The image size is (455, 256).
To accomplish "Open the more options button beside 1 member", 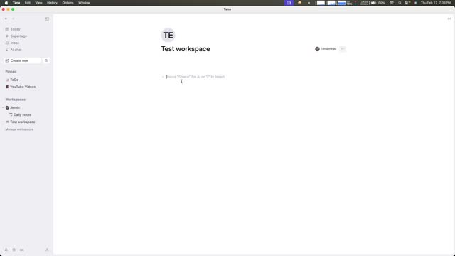I will [343, 49].
